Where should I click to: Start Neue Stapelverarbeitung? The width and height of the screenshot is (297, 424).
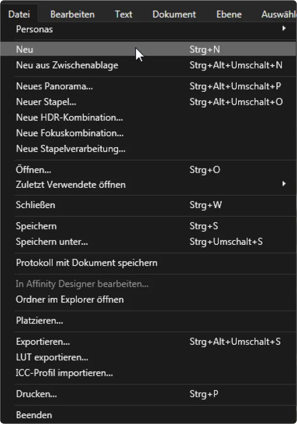pos(71,149)
